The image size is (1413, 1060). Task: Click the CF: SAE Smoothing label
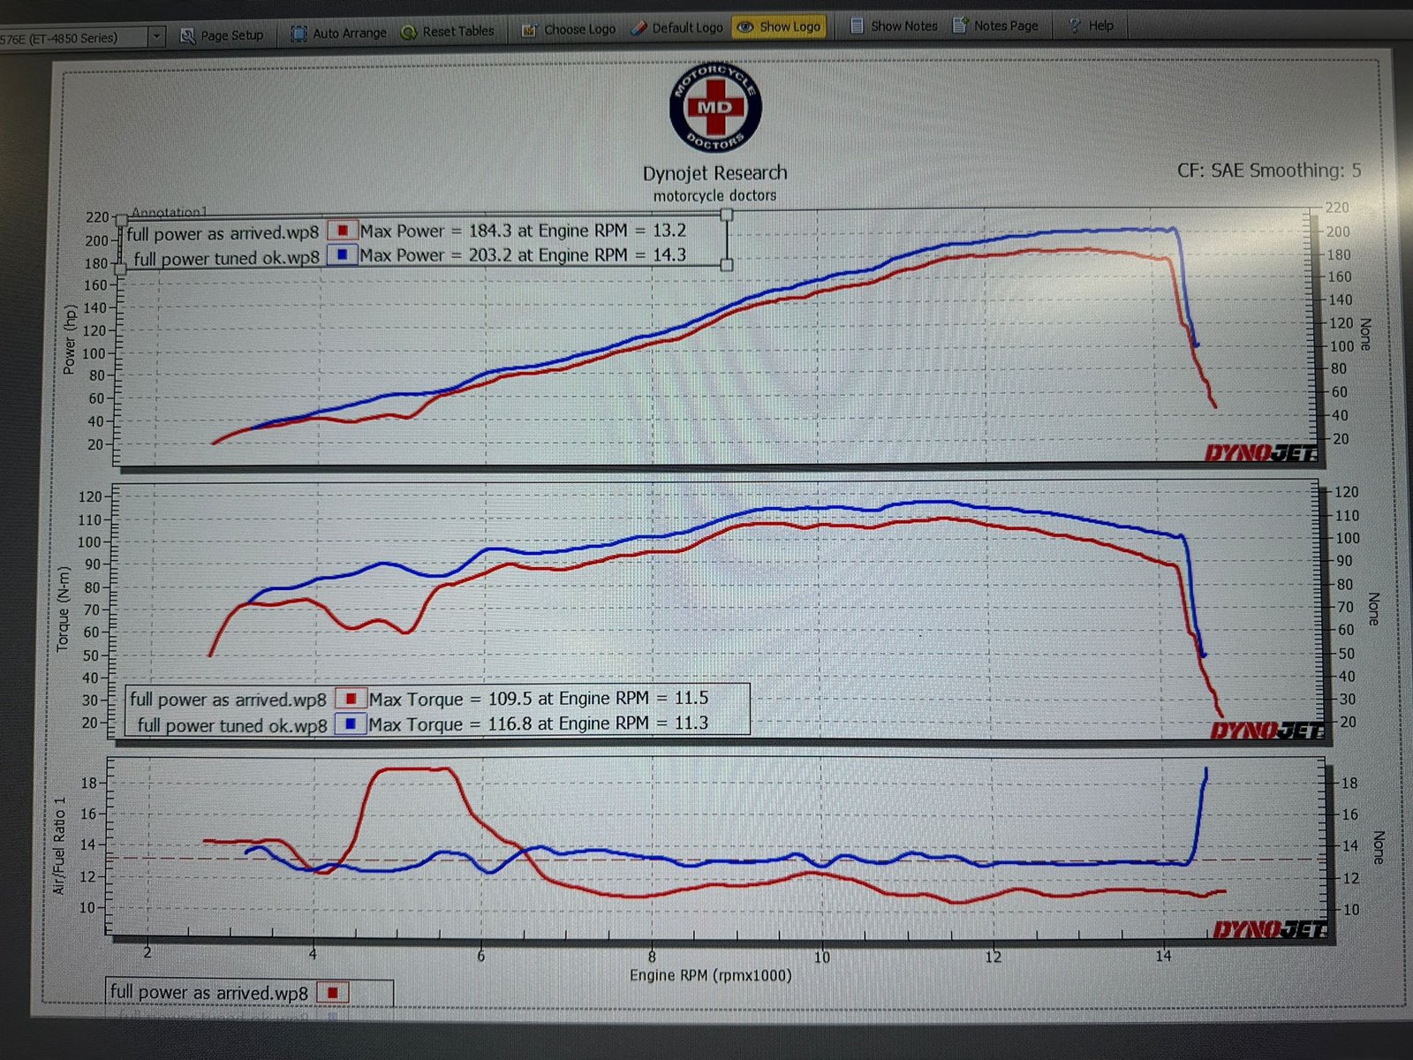[x=1268, y=170]
